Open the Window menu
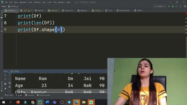The image size is (187, 105). pyautogui.click(x=61, y=2)
